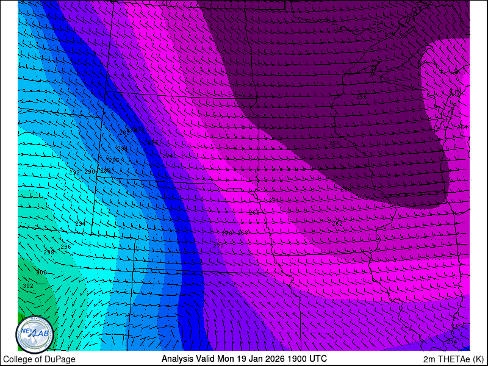Click the 294 contour label
488x366 pixels.
tap(81, 224)
